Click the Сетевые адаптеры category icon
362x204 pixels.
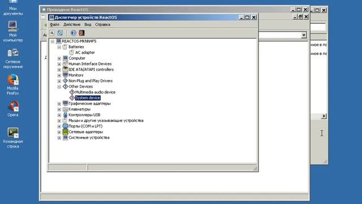(65, 132)
